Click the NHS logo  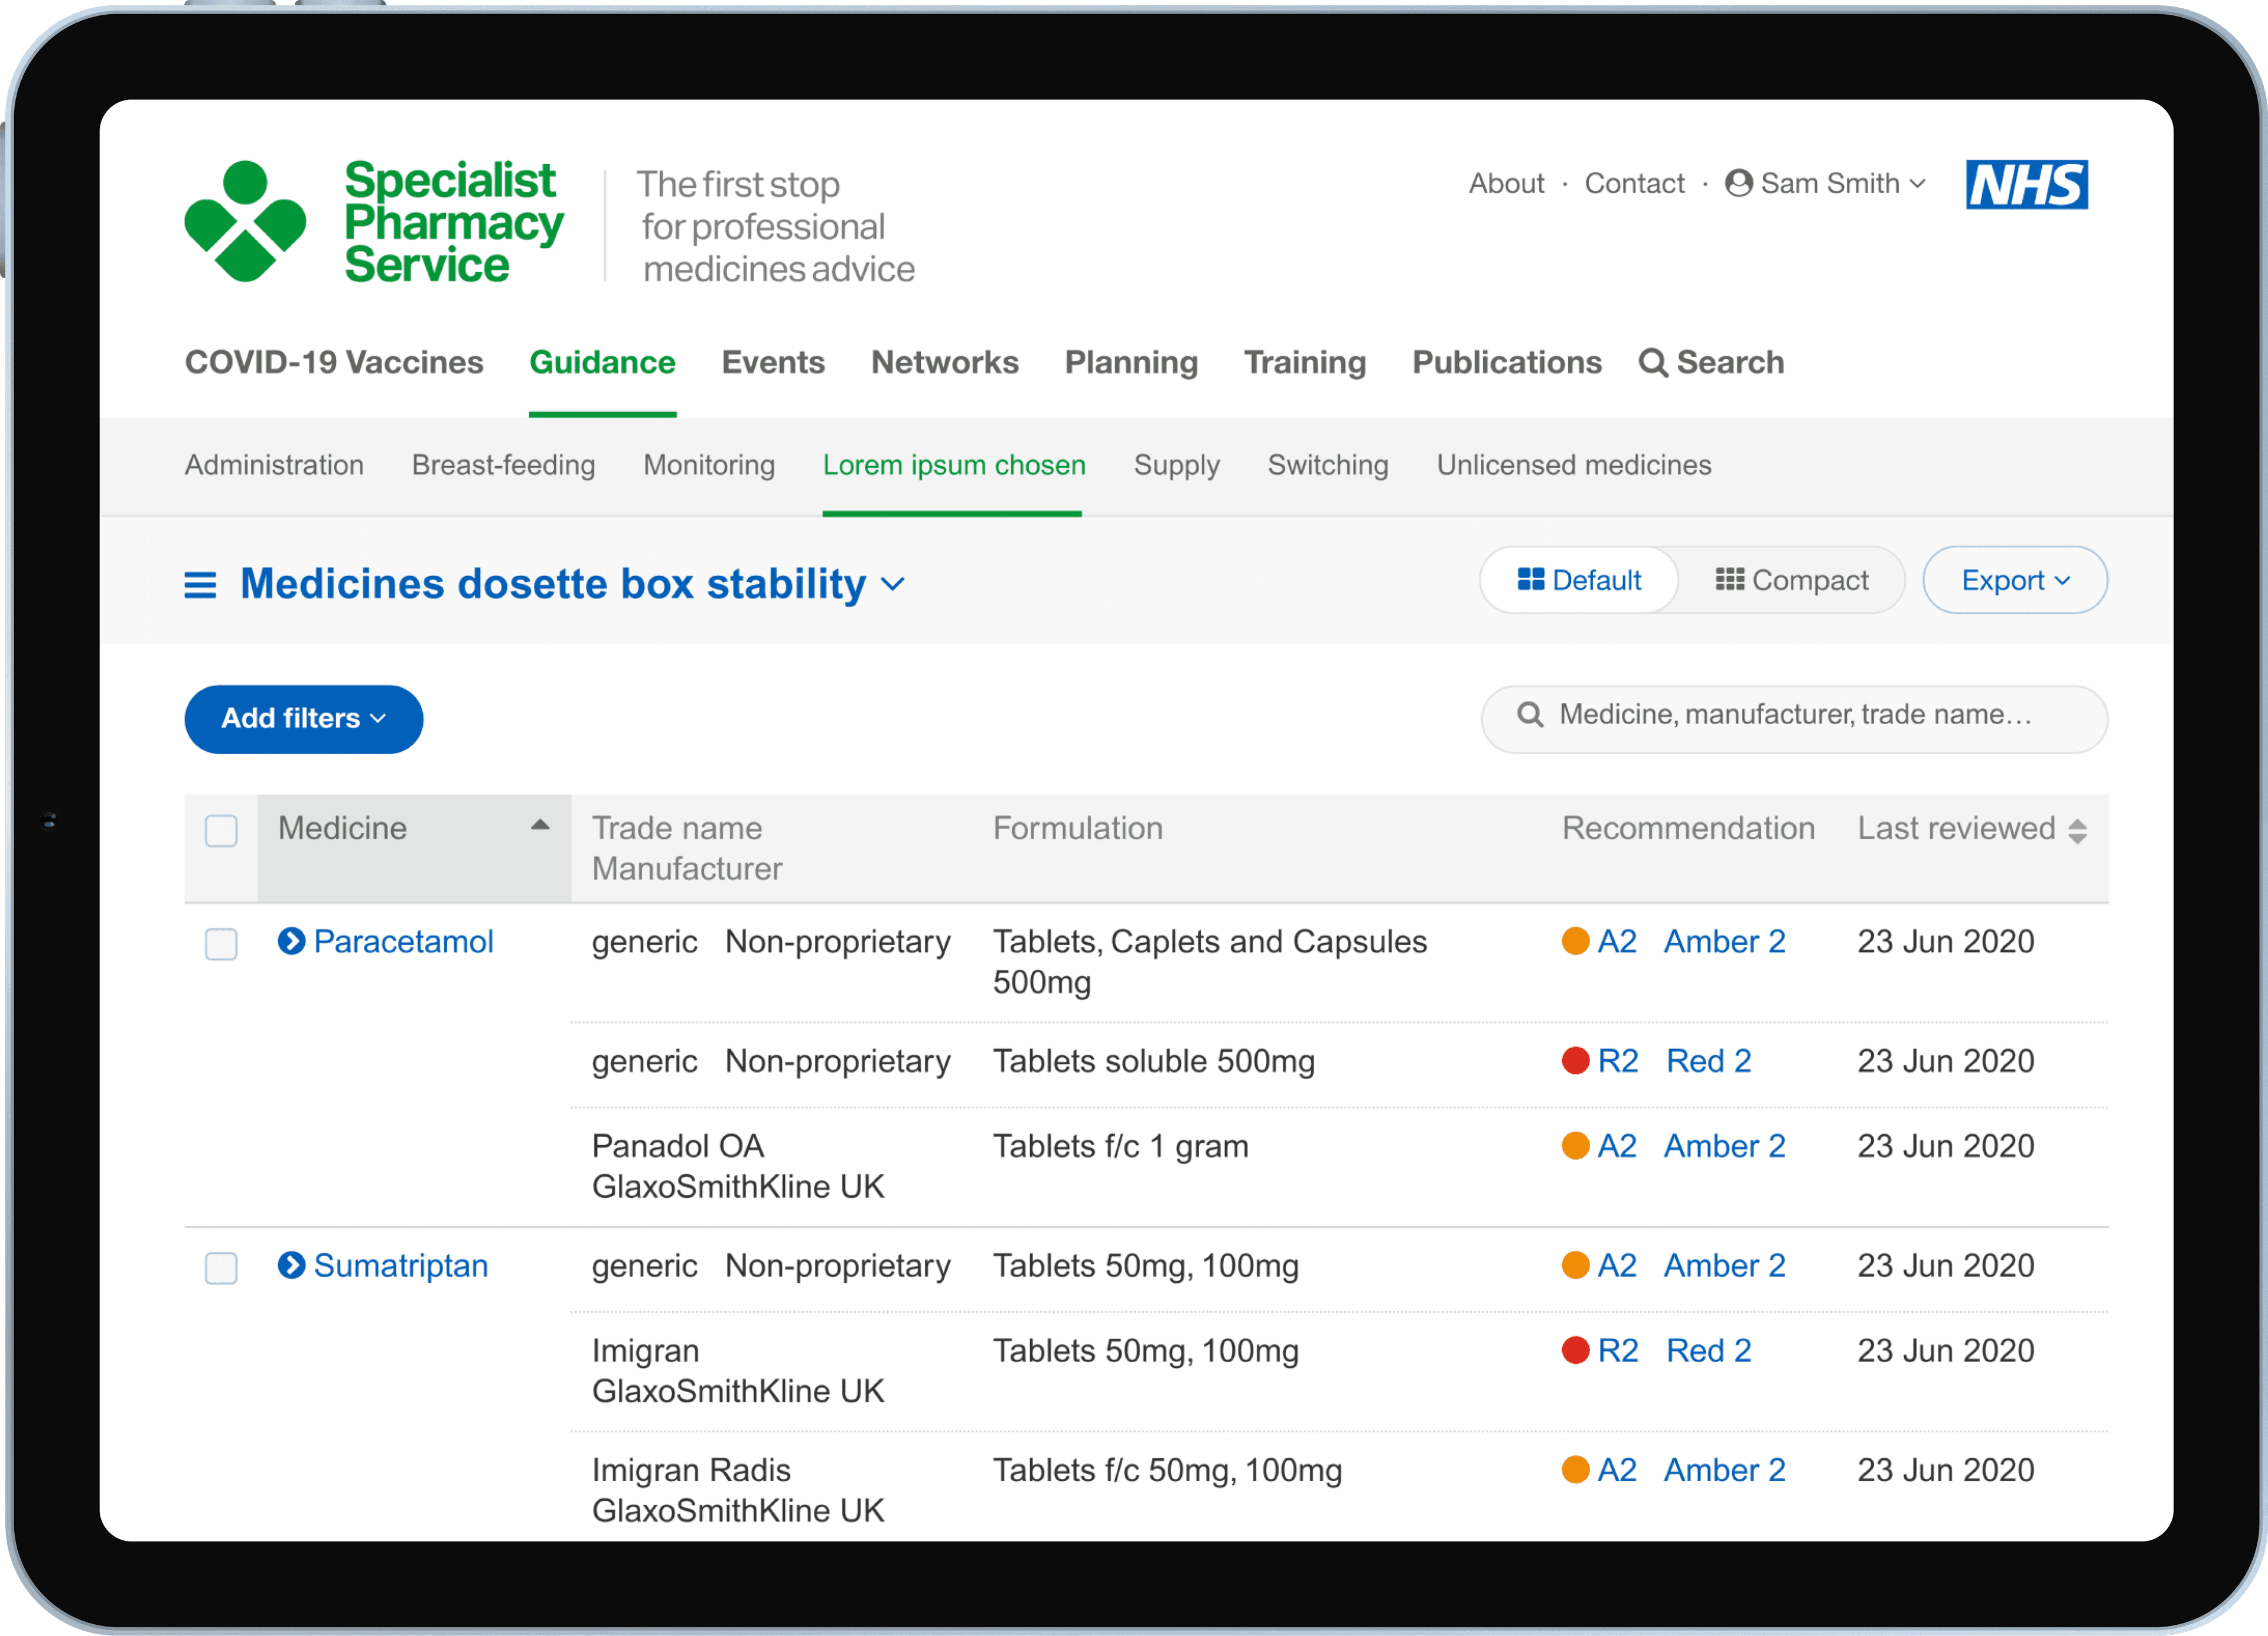2026,184
